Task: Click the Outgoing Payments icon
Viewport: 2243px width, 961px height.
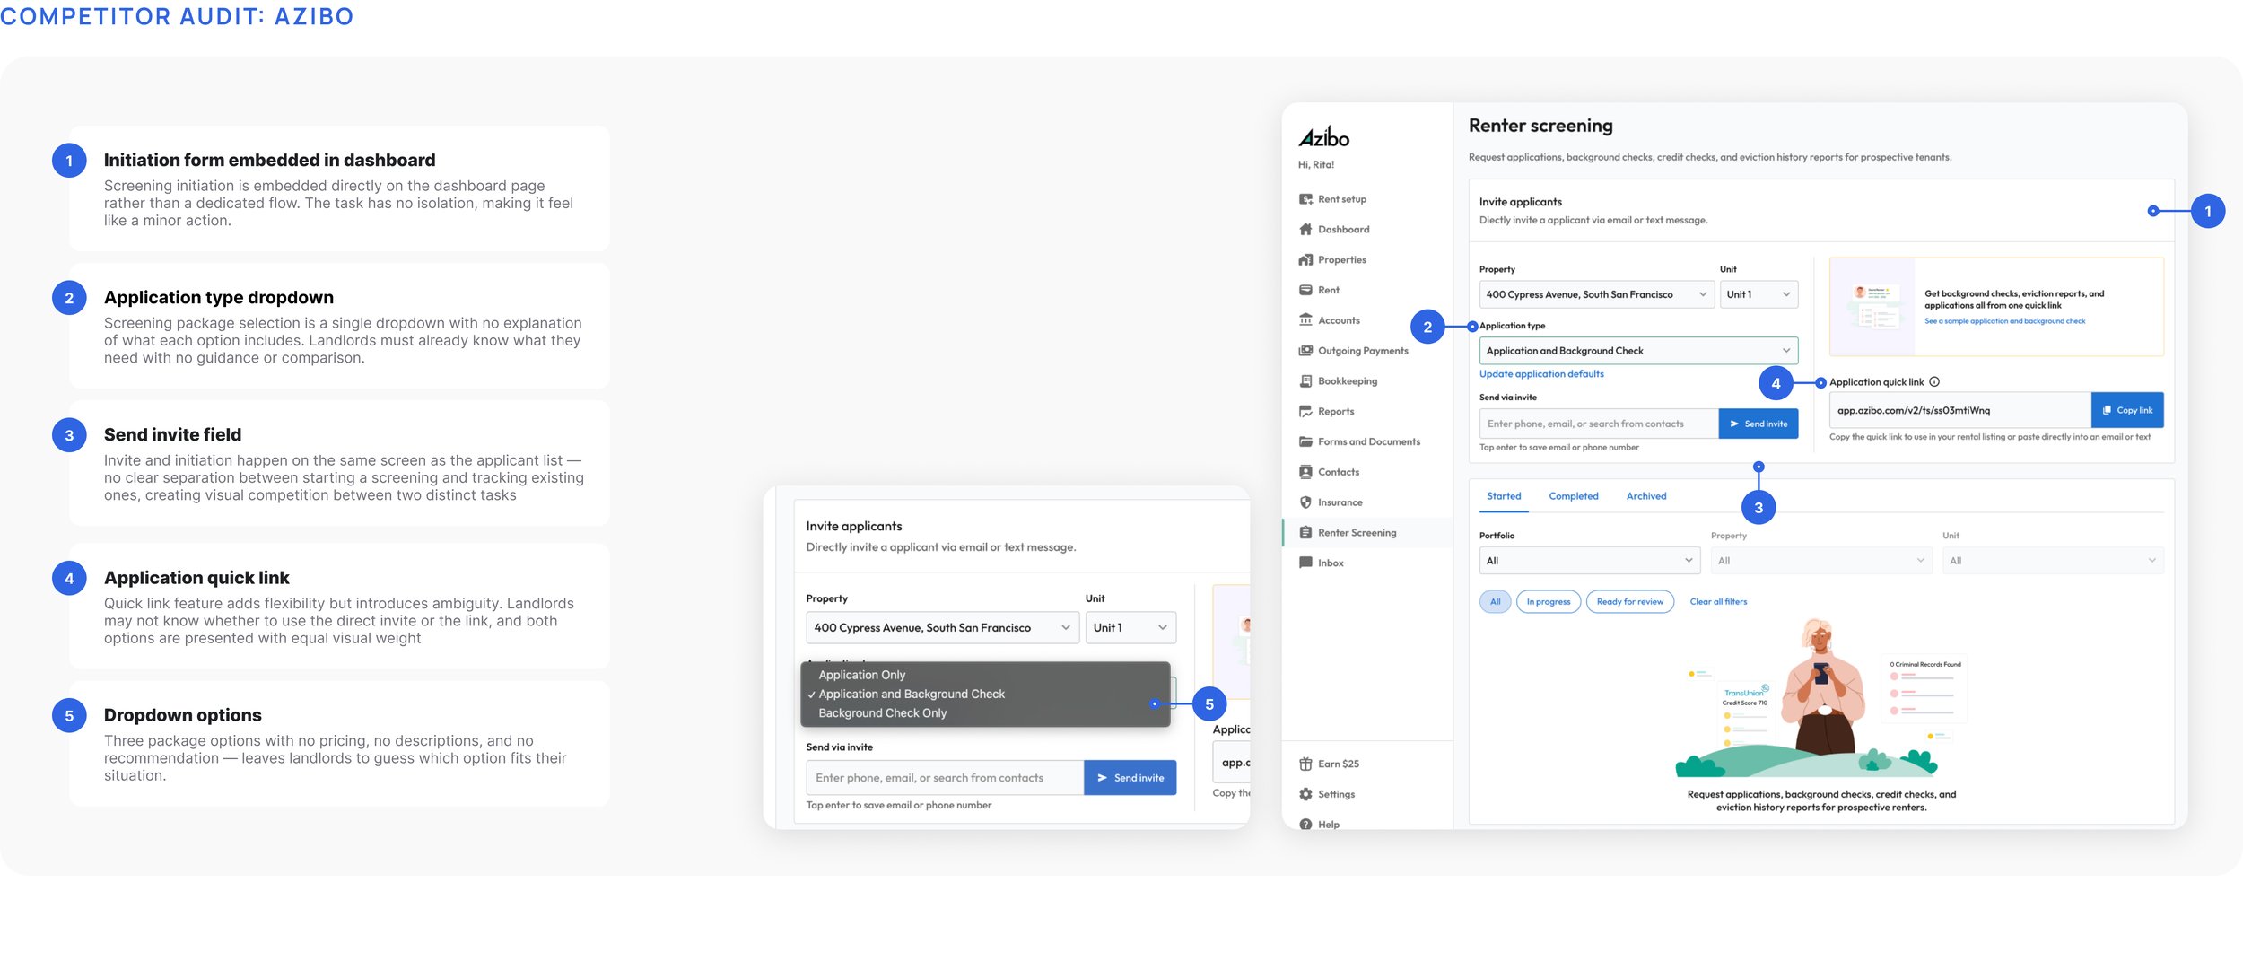Action: coord(1305,351)
